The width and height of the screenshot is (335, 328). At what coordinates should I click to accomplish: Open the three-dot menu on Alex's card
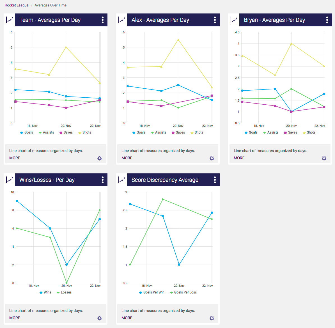(215, 20)
